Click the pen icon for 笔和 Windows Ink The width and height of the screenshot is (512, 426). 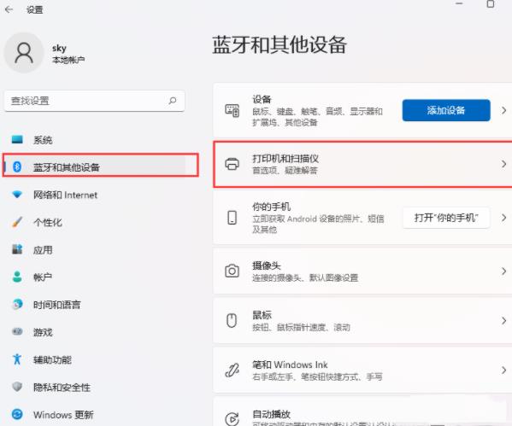232,371
